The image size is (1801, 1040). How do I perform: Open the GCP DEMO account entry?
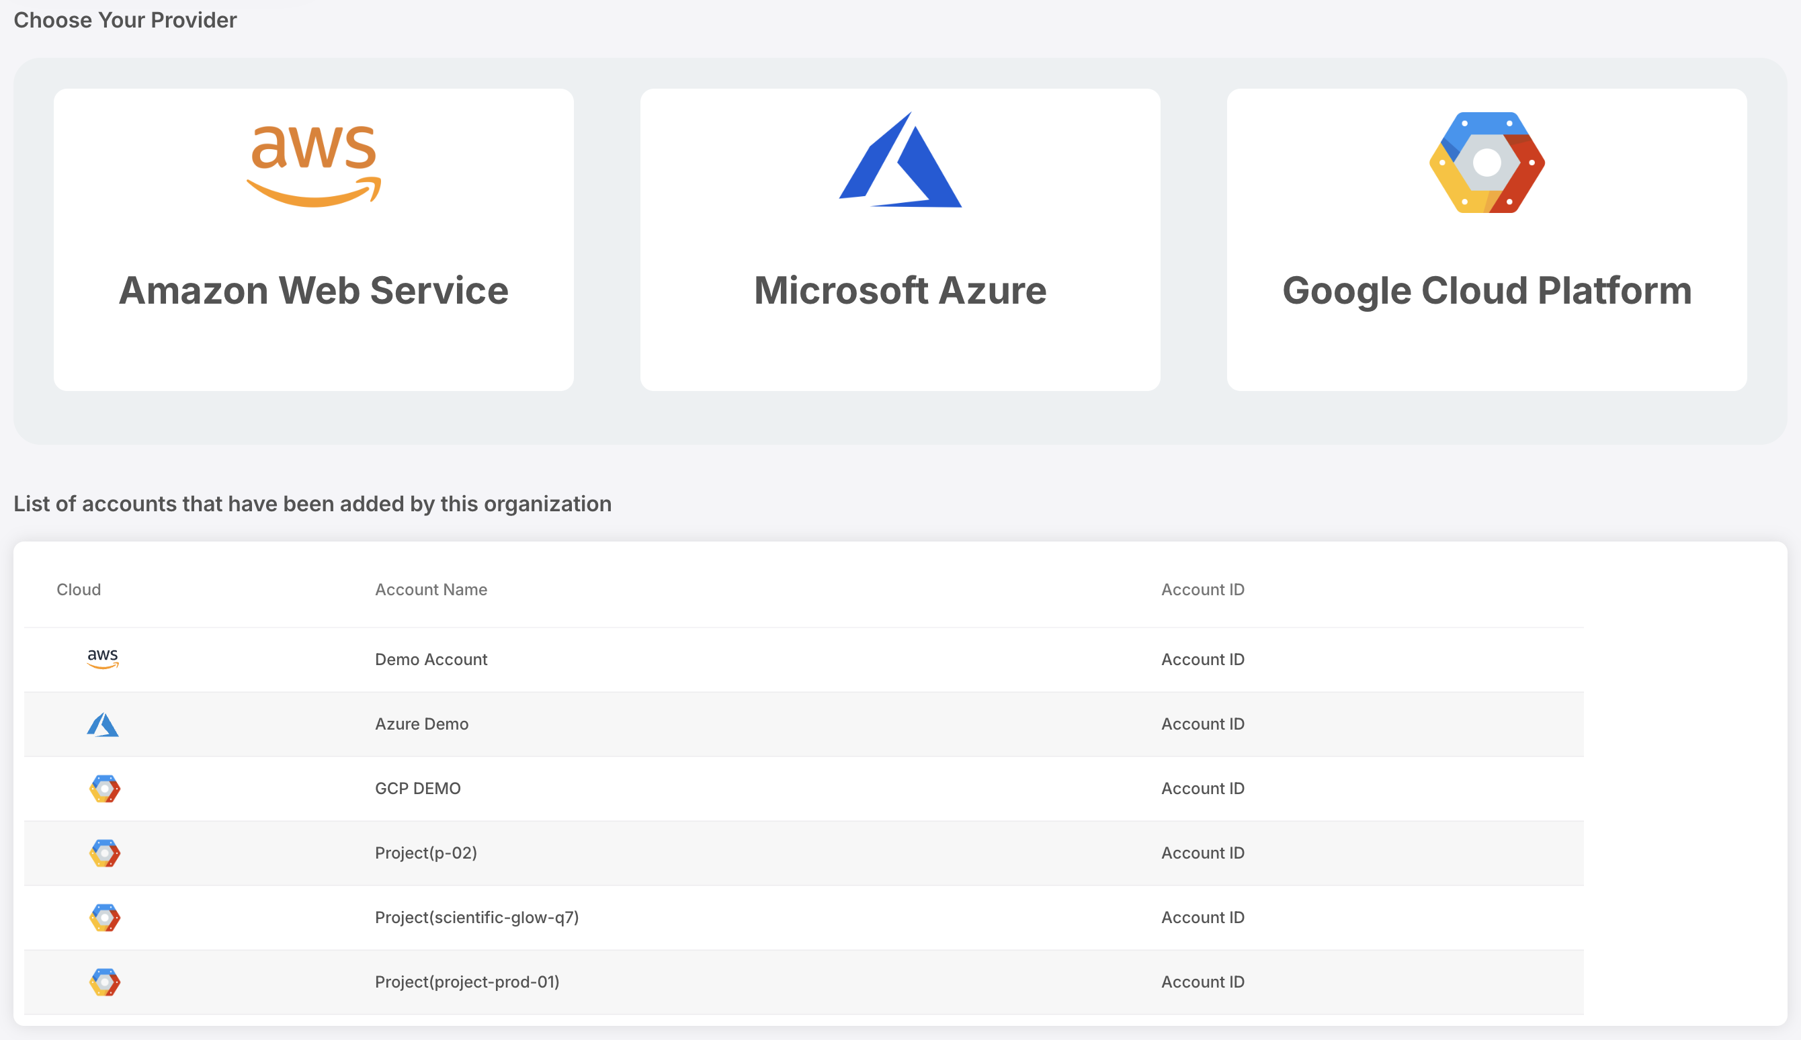pyautogui.click(x=418, y=788)
